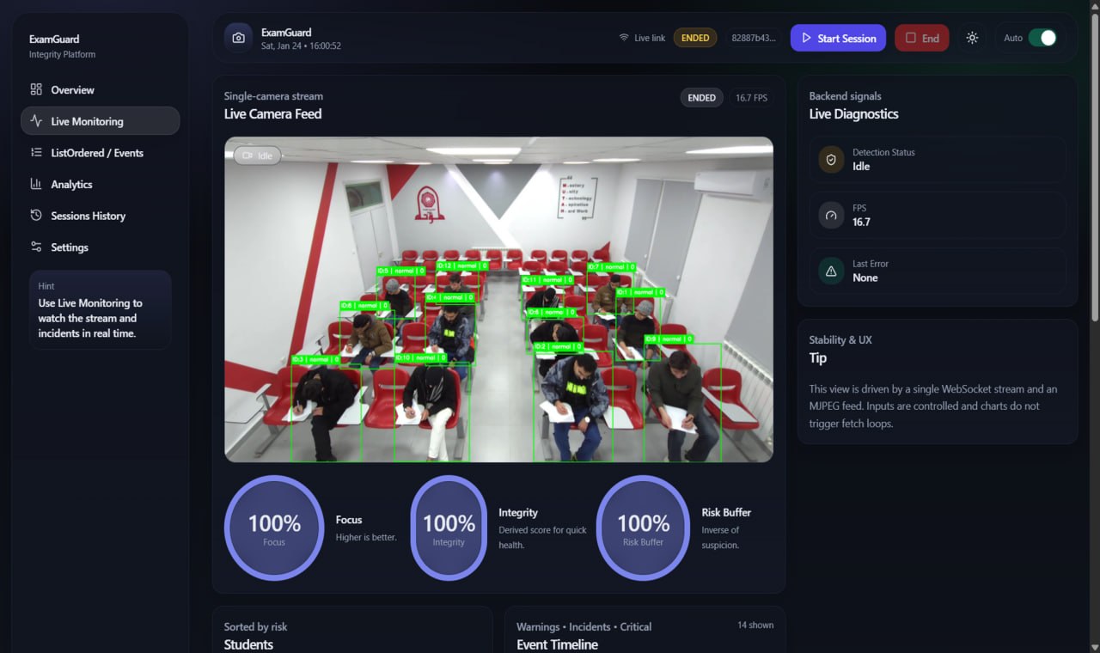The image size is (1100, 653).
Task: Go to Overview page
Action: (100, 89)
